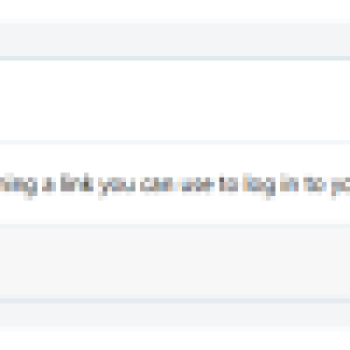350x350 pixels.
Task: Click the letter "a" before "link"
Action: tap(49, 185)
